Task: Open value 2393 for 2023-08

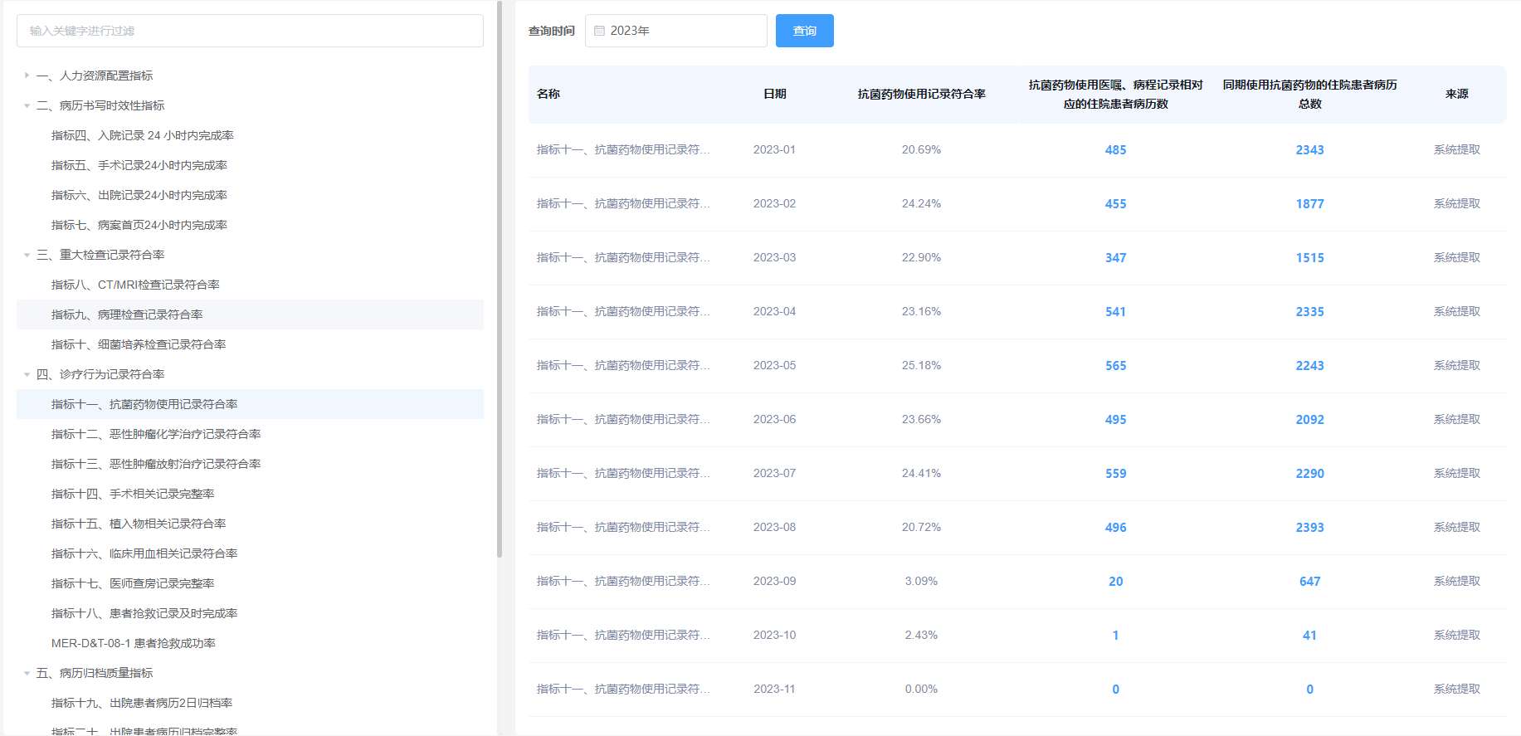Action: tap(1309, 528)
